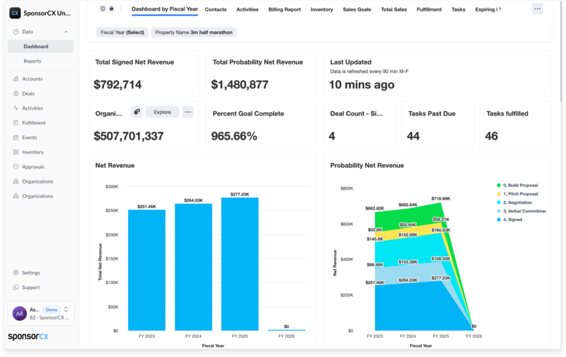Collapse the Data section chevron
566x357 pixels.
point(66,32)
